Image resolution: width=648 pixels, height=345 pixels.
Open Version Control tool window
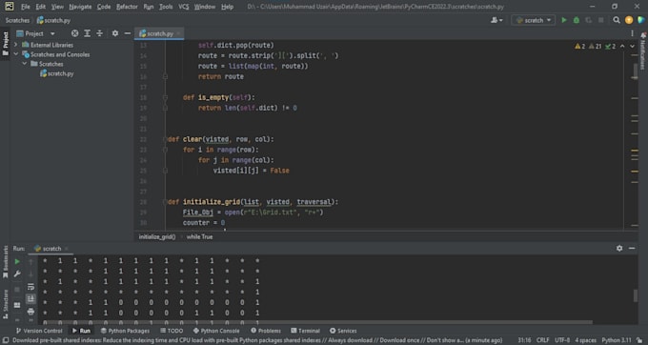pyautogui.click(x=39, y=331)
